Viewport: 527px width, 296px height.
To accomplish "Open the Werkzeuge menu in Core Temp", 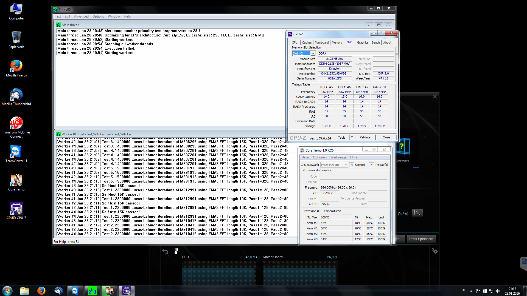I will [338, 157].
